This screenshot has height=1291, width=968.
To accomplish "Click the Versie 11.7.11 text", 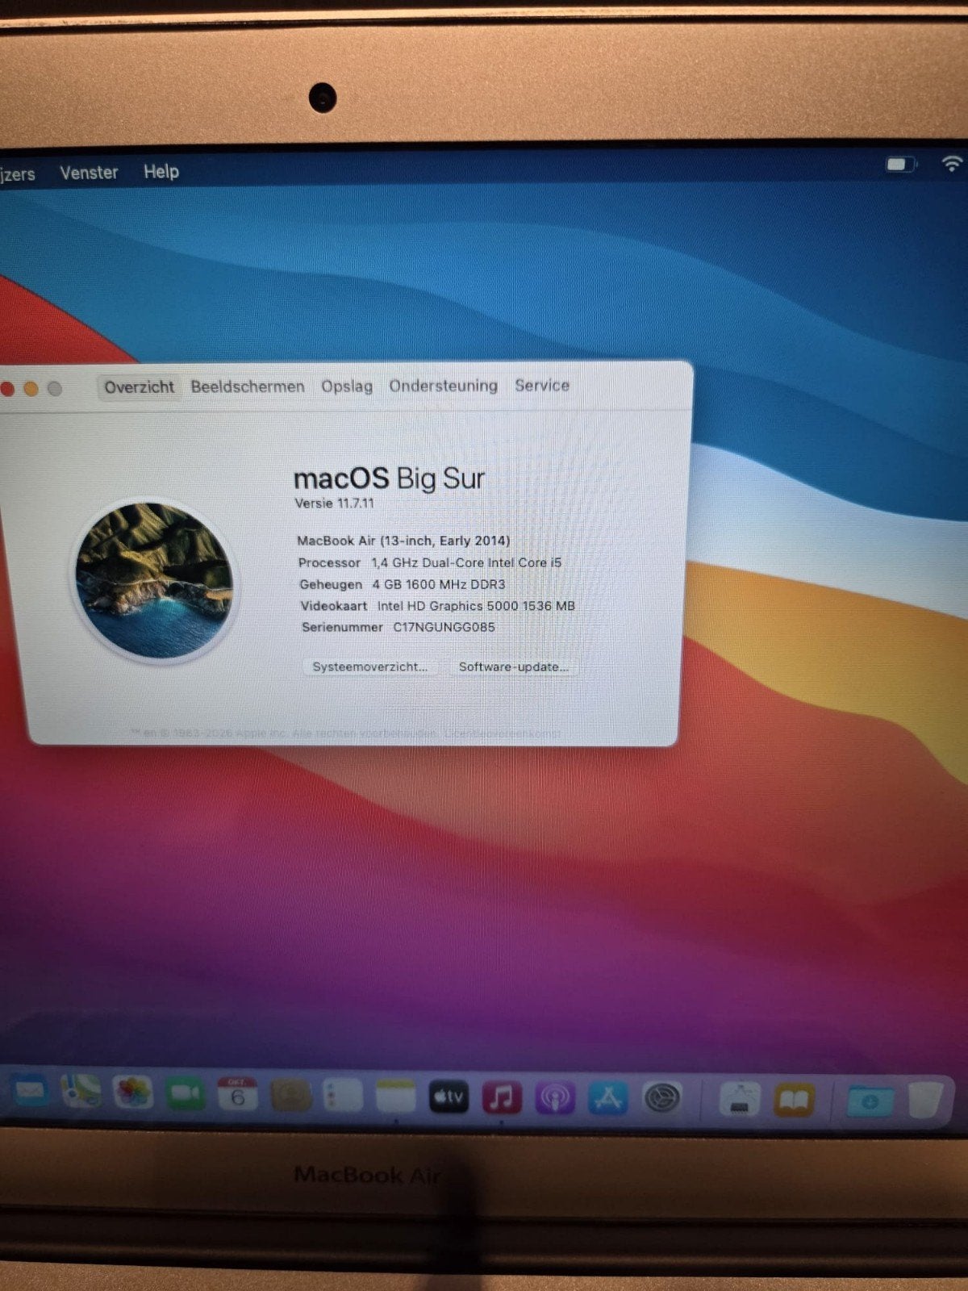I will [335, 503].
